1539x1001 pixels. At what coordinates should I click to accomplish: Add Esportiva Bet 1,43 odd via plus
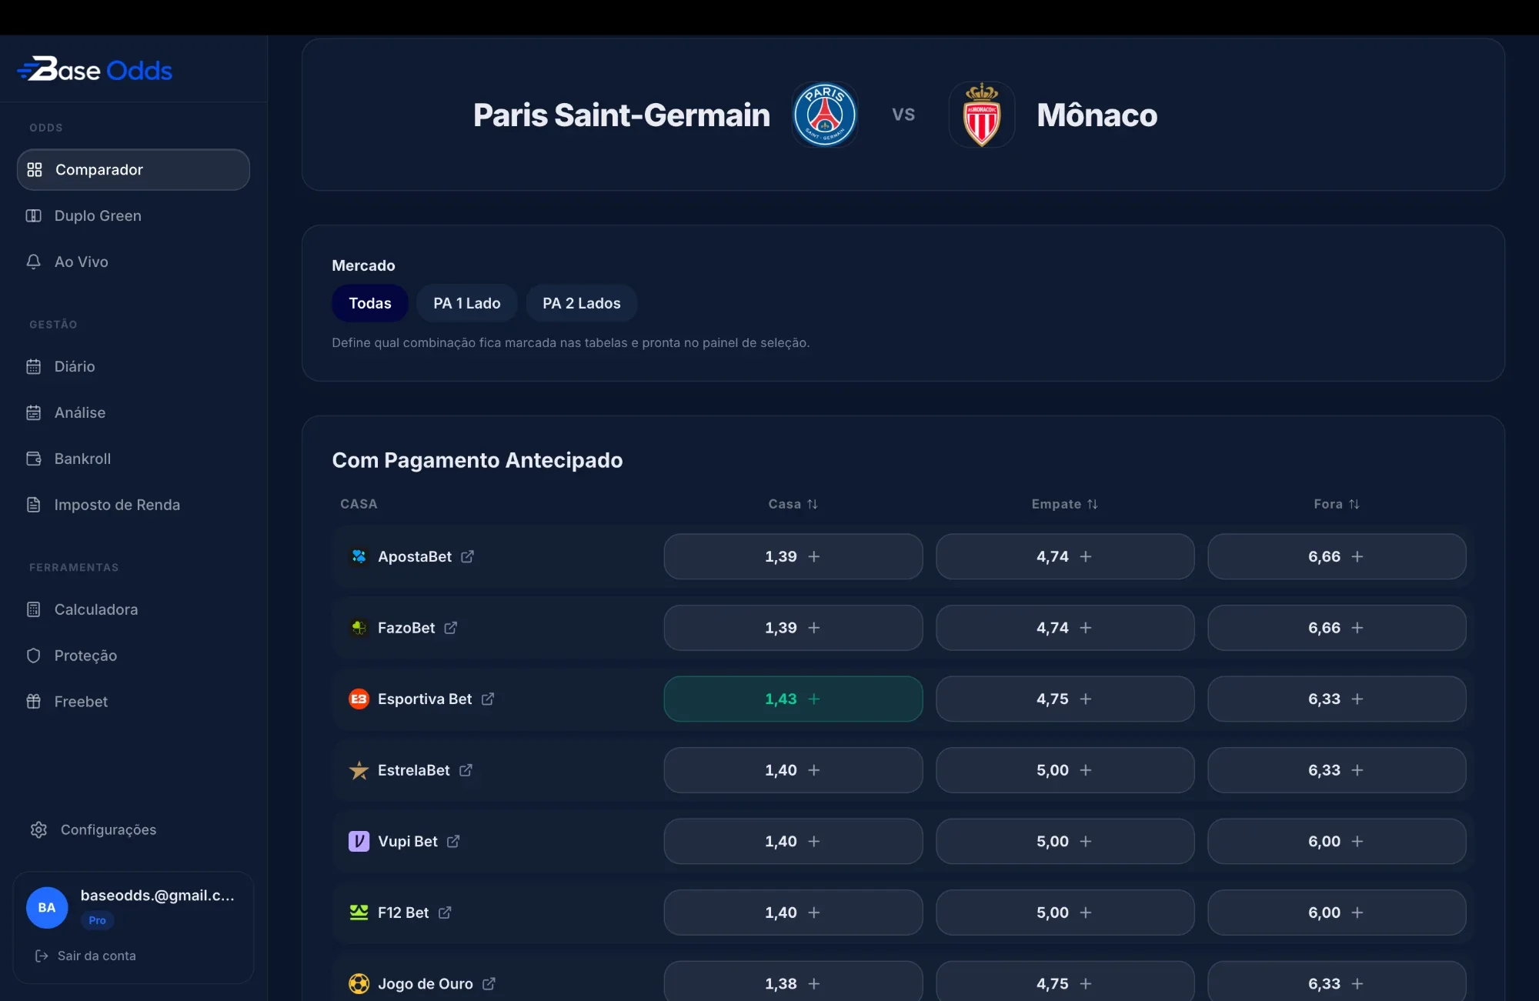(x=814, y=699)
